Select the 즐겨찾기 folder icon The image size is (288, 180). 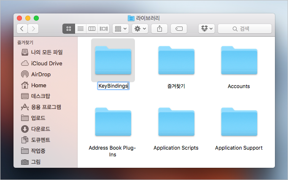[176, 60]
